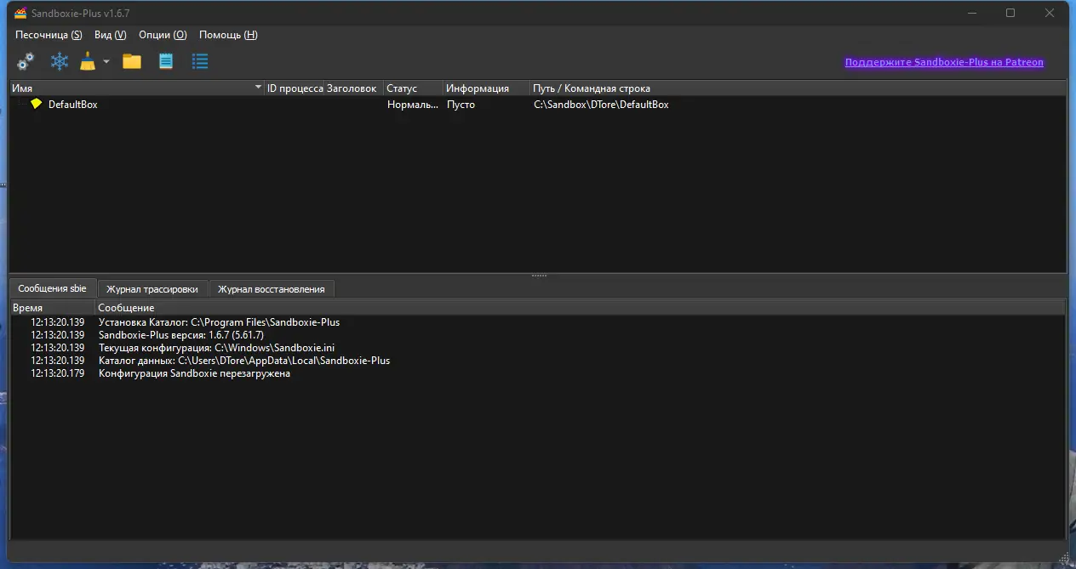
Task: Expand the cleanup broom dropdown arrow
Action: pyautogui.click(x=106, y=61)
